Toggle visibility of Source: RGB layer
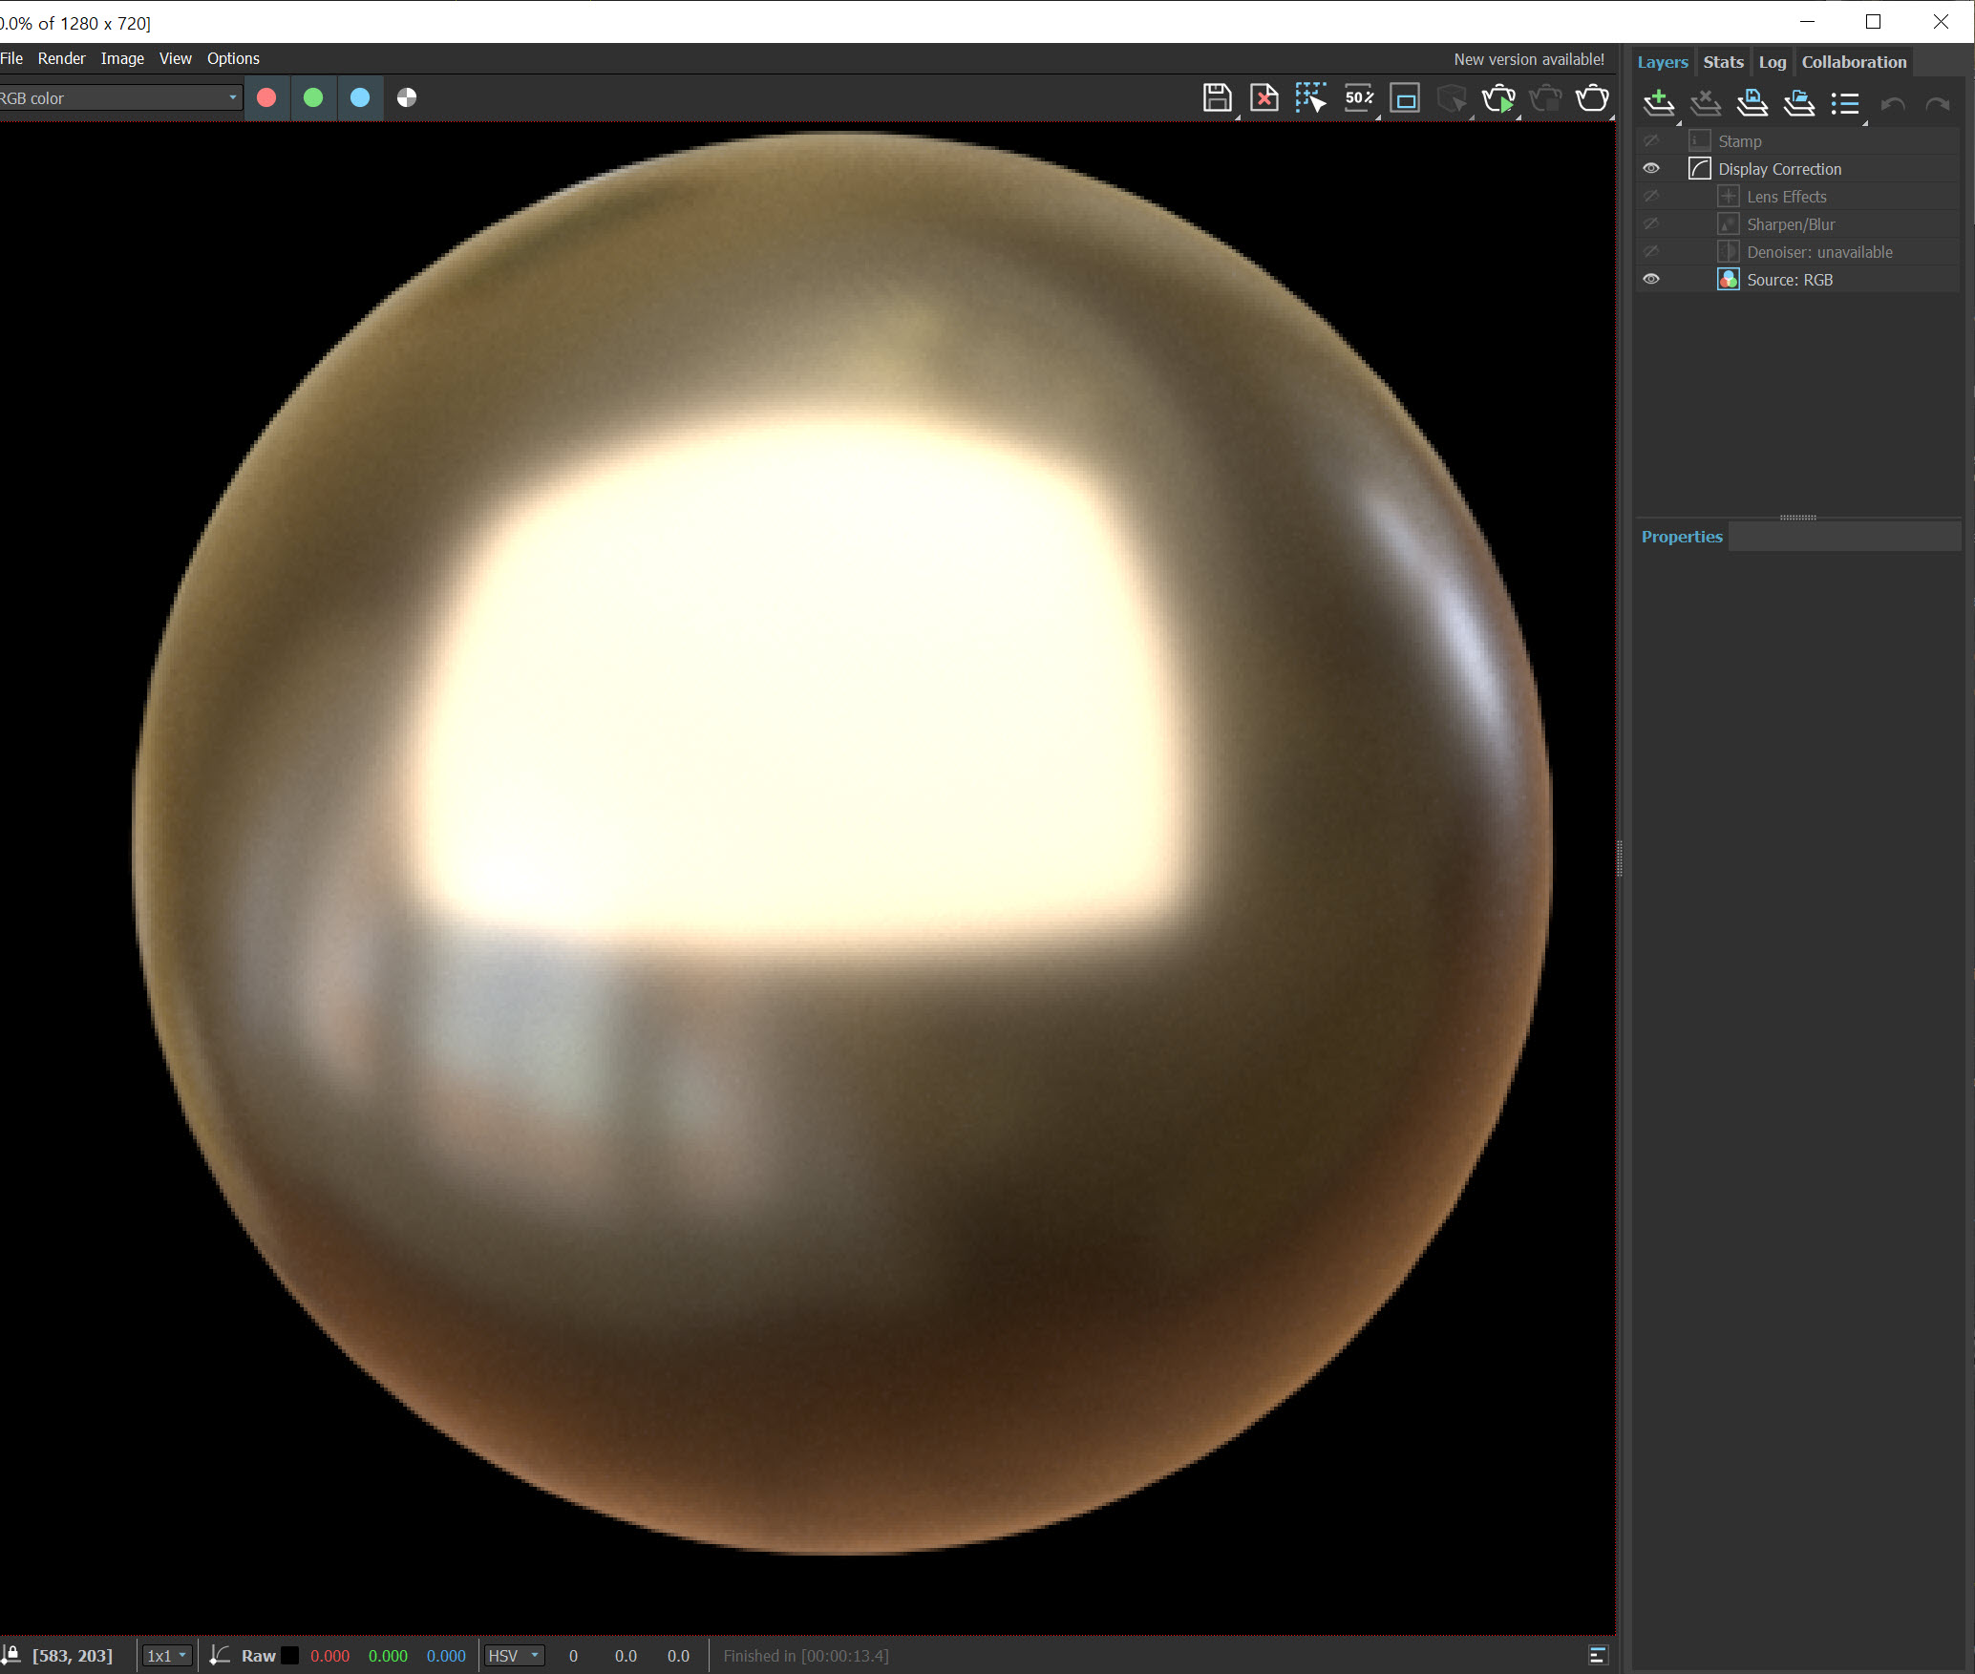The image size is (1975, 1674). [1651, 280]
